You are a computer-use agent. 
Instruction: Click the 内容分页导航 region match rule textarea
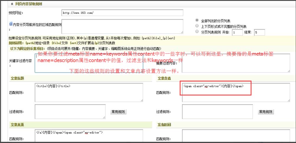122,27
